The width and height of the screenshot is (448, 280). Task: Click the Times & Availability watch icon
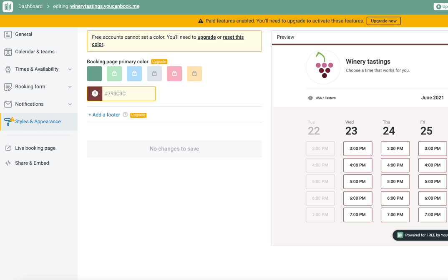point(8,69)
